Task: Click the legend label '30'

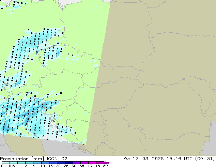Action: [74, 166]
